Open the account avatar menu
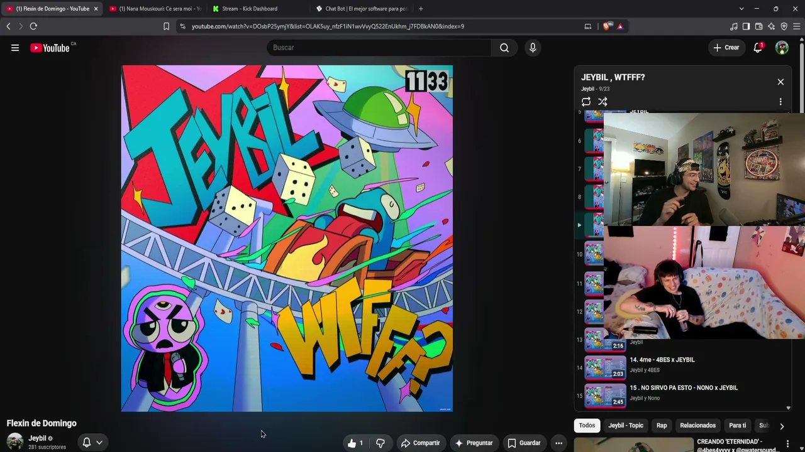This screenshot has height=452, width=805. coord(782,48)
